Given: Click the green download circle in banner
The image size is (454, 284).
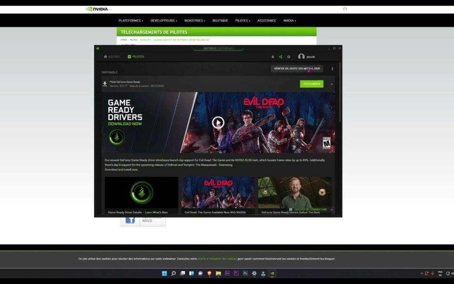Looking at the screenshot, I should [117, 137].
